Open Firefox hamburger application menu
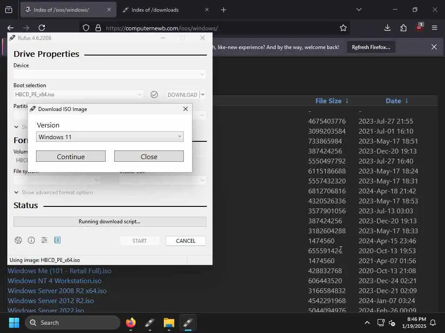 point(435,28)
